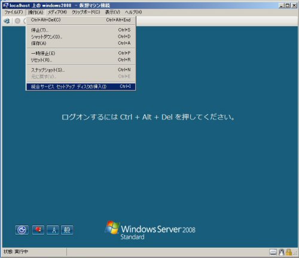This screenshot has width=299, height=258.
Task: Maximize the virtual machine connection window
Action: (x=287, y=5)
